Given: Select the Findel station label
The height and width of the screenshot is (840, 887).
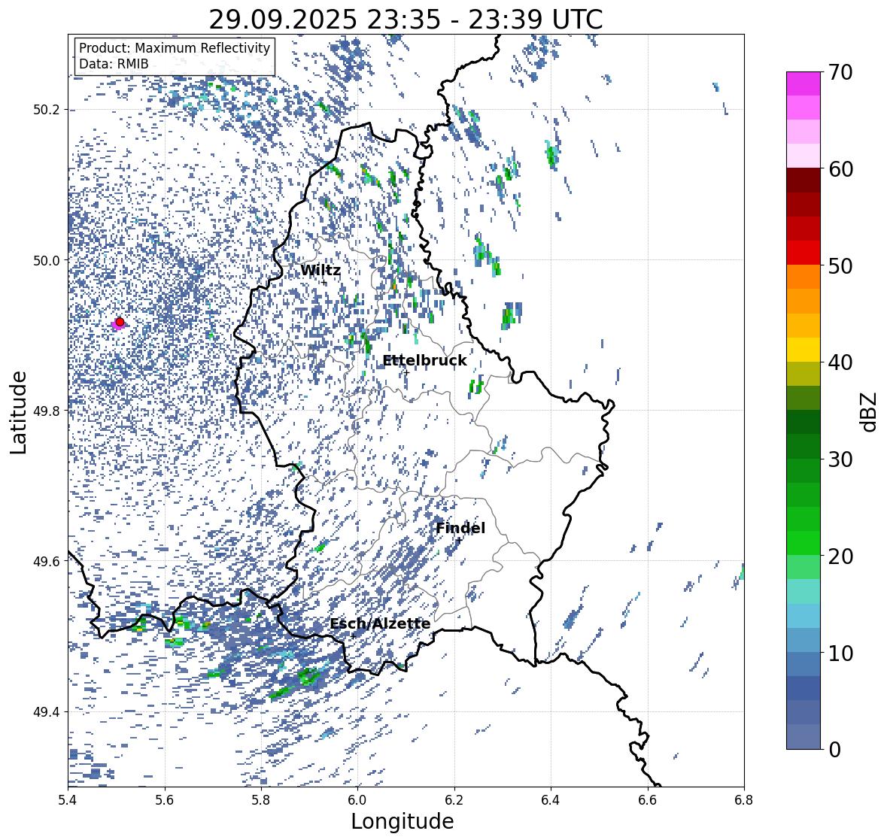Looking at the screenshot, I should point(460,528).
